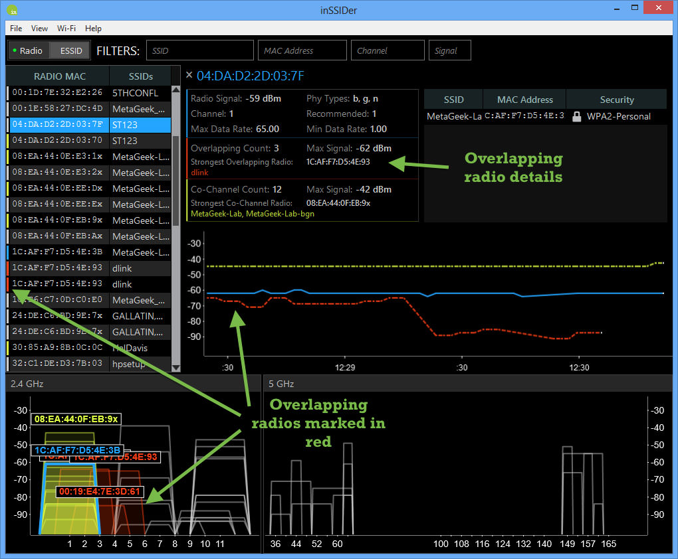This screenshot has height=559, width=678.
Task: Click the 'MetaGeek-Lab, MetaGeek-Lab-bgn' co-channel text
Action: point(253,214)
